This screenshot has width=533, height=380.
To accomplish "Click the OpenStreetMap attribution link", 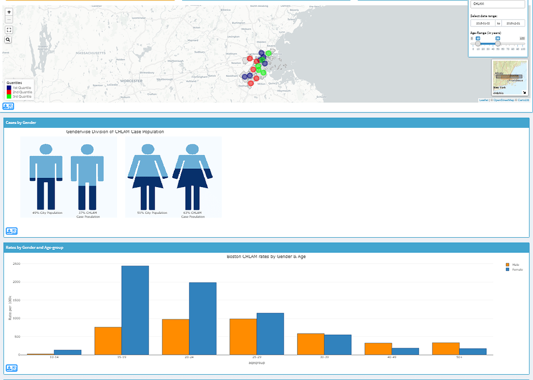I will (504, 100).
